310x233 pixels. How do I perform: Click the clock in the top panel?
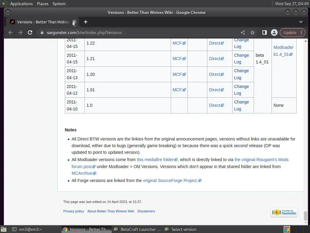tap(292, 4)
